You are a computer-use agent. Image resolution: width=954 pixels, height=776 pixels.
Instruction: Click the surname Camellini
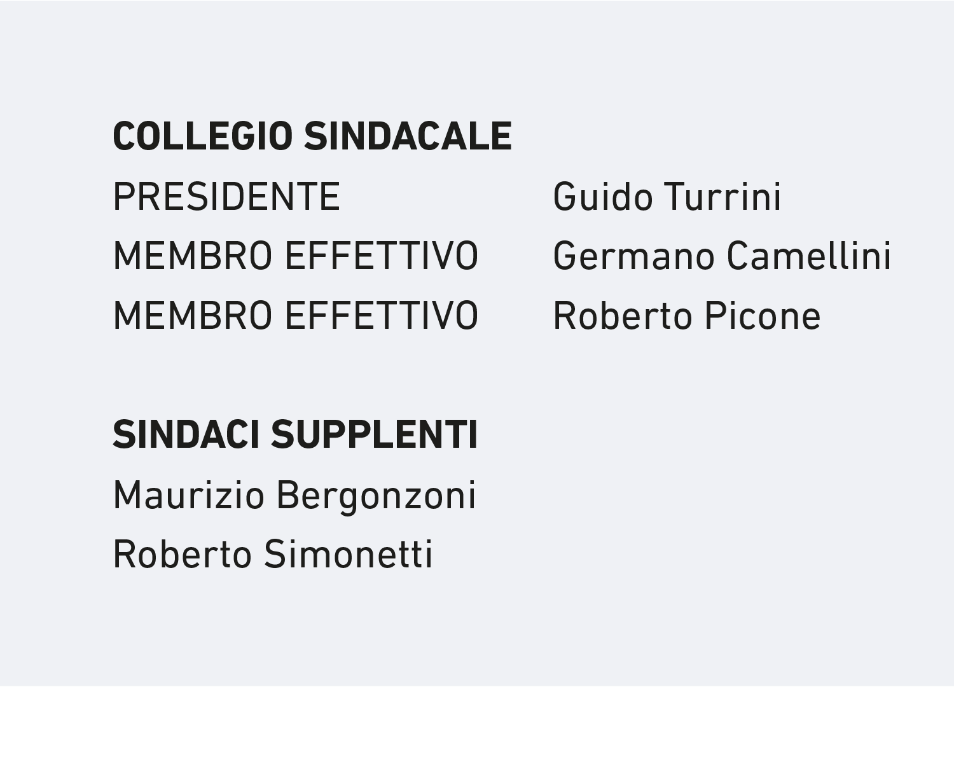point(809,256)
